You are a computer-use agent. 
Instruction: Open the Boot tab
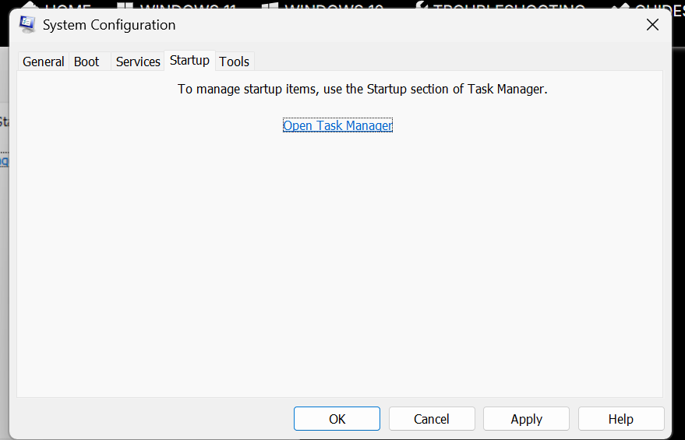(x=87, y=62)
